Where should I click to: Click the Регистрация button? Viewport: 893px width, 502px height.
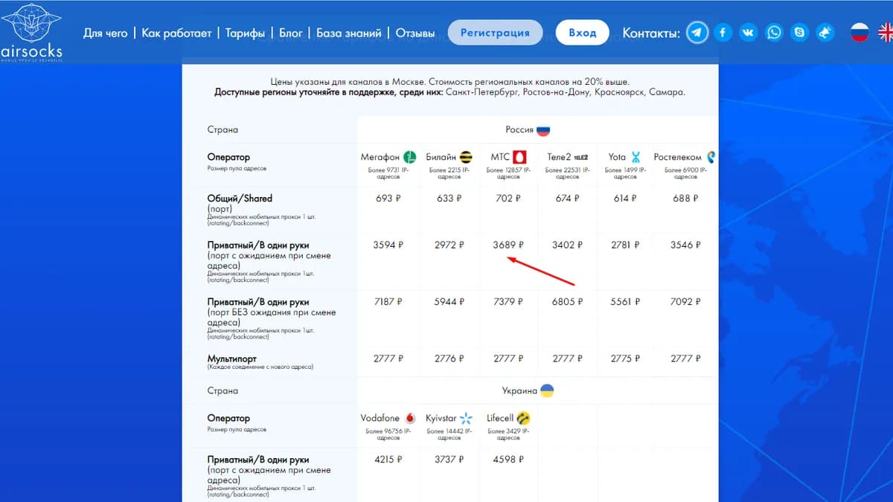(495, 33)
